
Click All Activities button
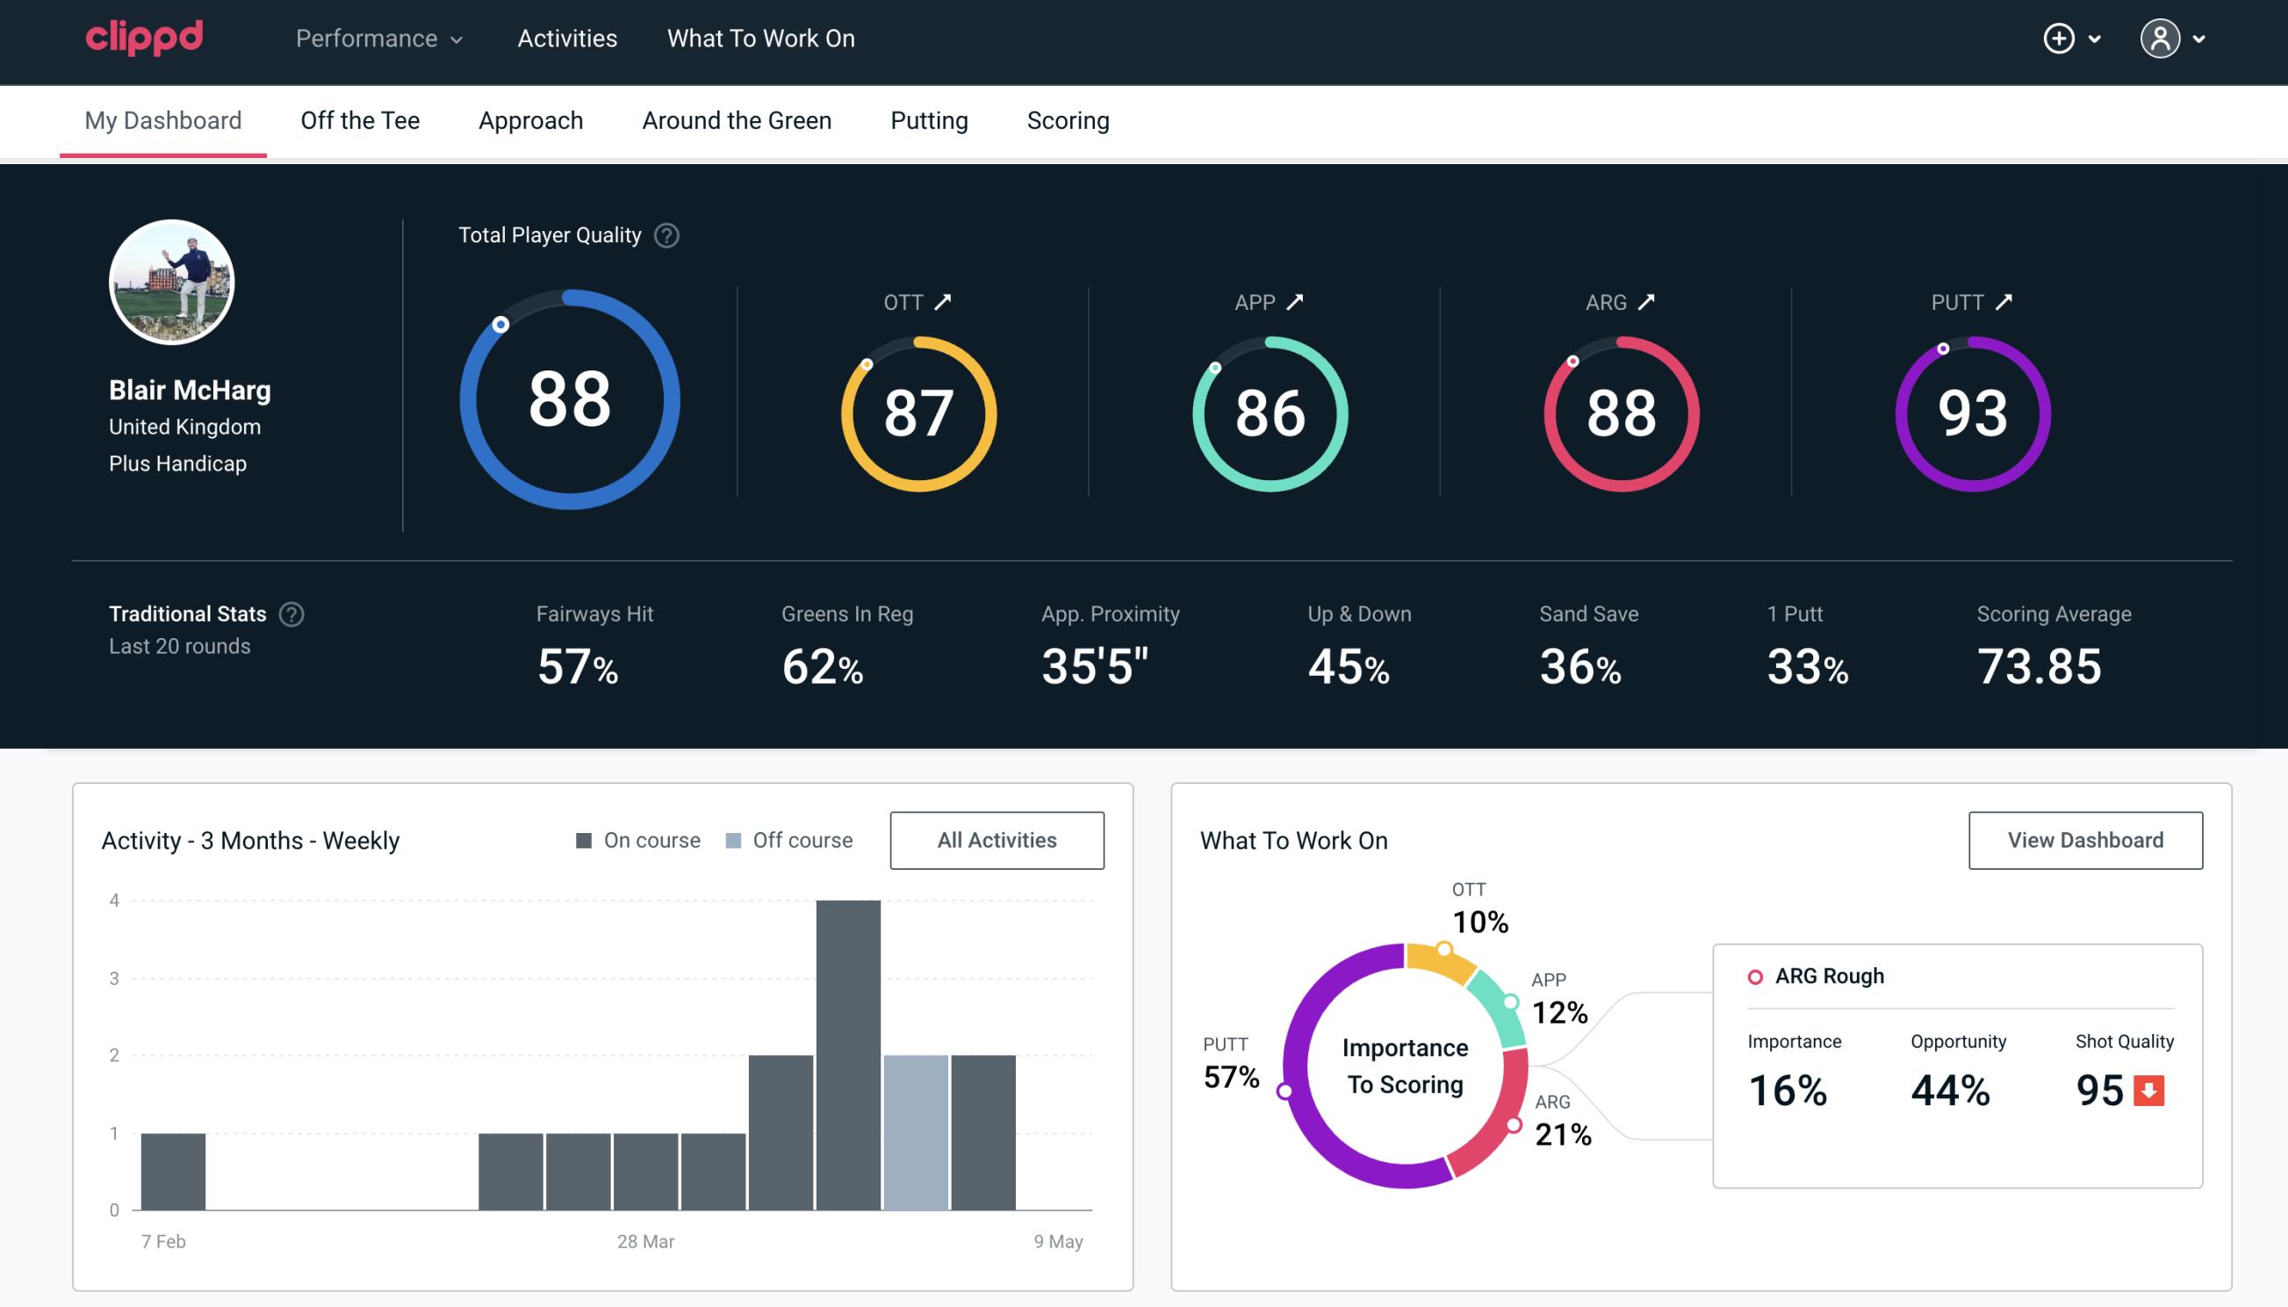tap(997, 839)
